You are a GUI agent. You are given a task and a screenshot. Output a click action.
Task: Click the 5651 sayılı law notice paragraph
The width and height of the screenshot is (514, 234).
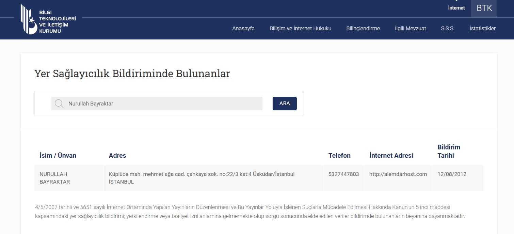point(250,212)
